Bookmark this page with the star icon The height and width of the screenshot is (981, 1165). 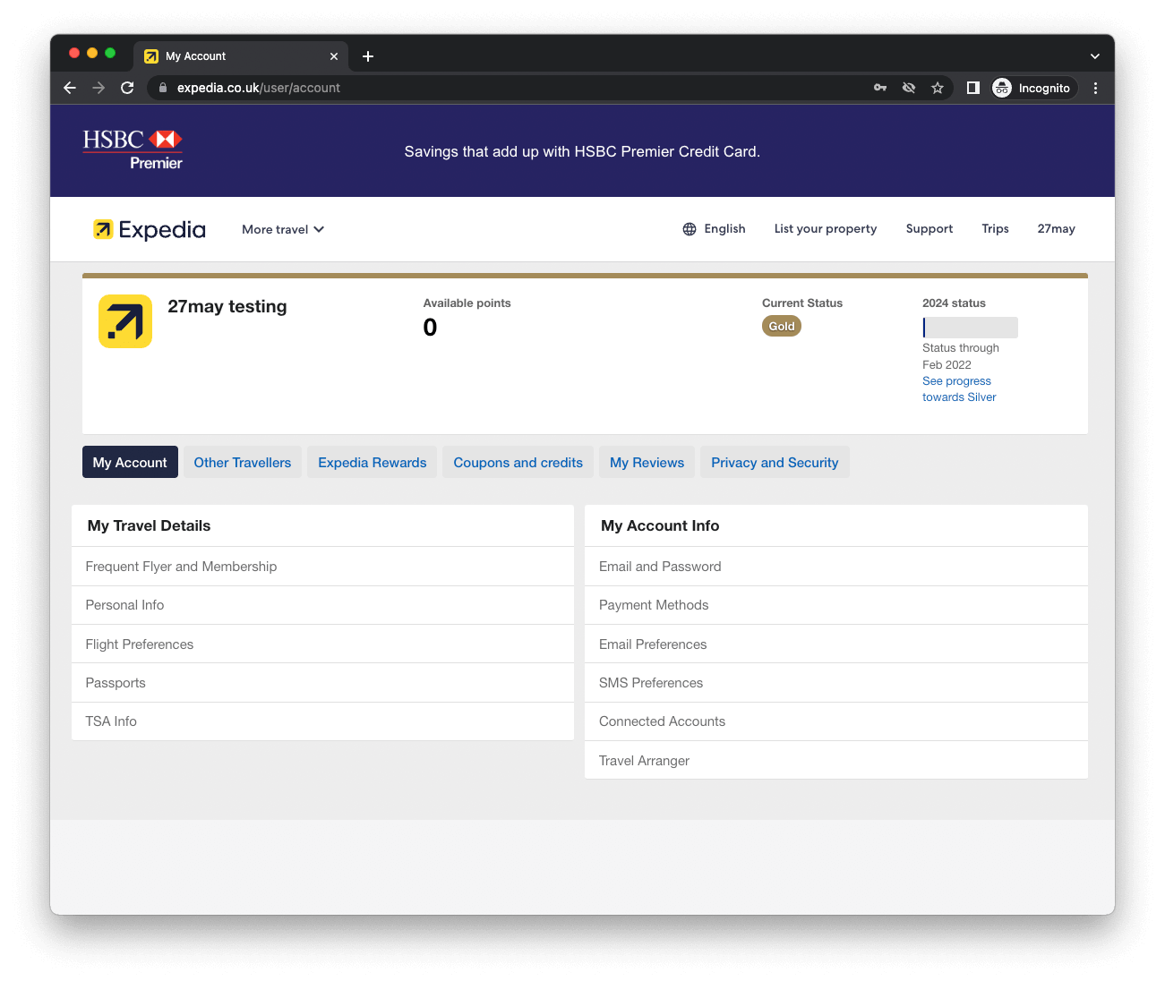click(x=938, y=88)
